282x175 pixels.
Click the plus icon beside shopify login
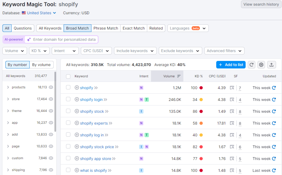[77, 99]
